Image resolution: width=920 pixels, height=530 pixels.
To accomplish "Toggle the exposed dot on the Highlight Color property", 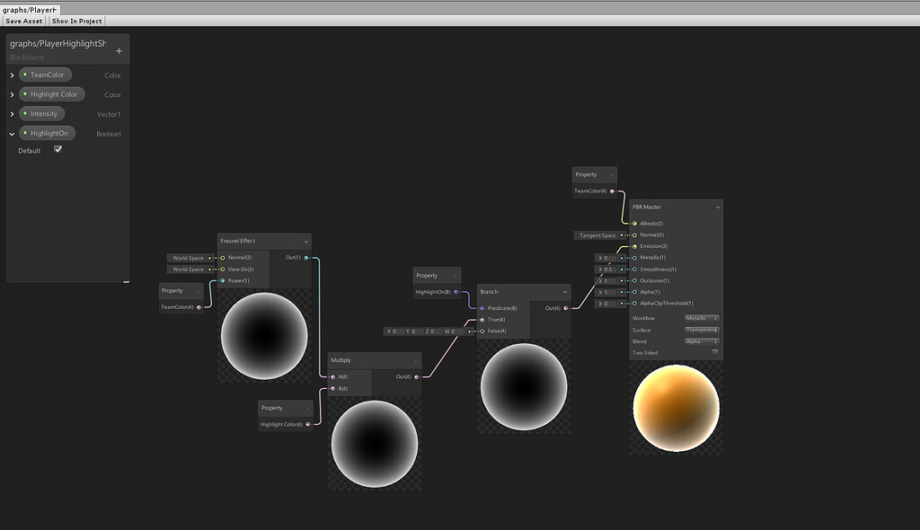I will [x=25, y=93].
